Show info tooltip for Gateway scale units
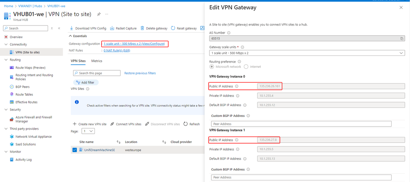Screen dimensions: 410x182 pos(242,47)
